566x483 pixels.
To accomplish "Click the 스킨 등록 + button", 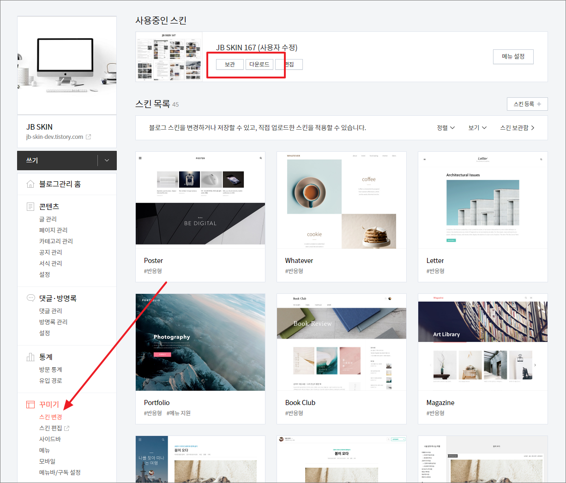I will pos(527,104).
